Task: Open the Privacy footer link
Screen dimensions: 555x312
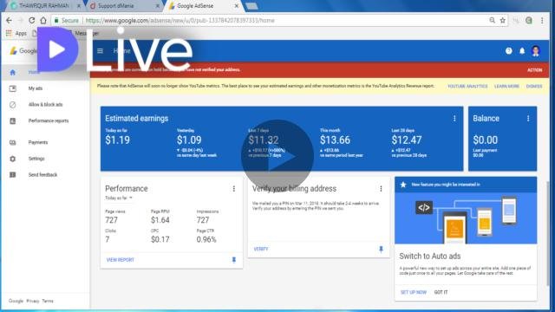Action: (33, 301)
